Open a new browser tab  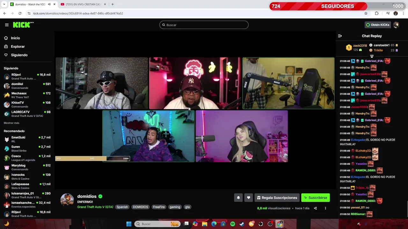113,4
